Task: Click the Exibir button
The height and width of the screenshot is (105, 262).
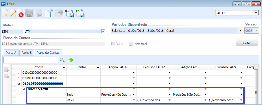Action: (247, 43)
